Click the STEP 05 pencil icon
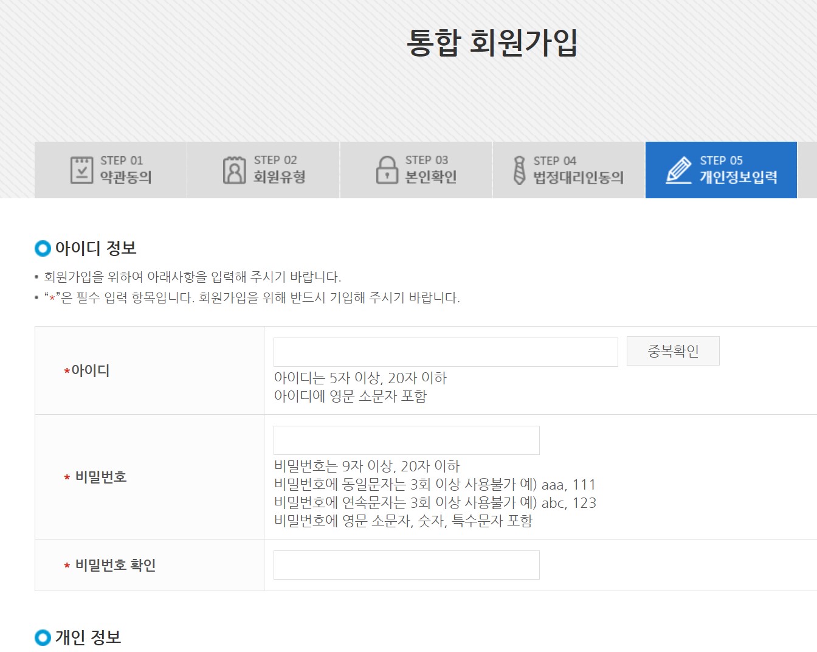Image resolution: width=817 pixels, height=652 pixels. tap(678, 170)
